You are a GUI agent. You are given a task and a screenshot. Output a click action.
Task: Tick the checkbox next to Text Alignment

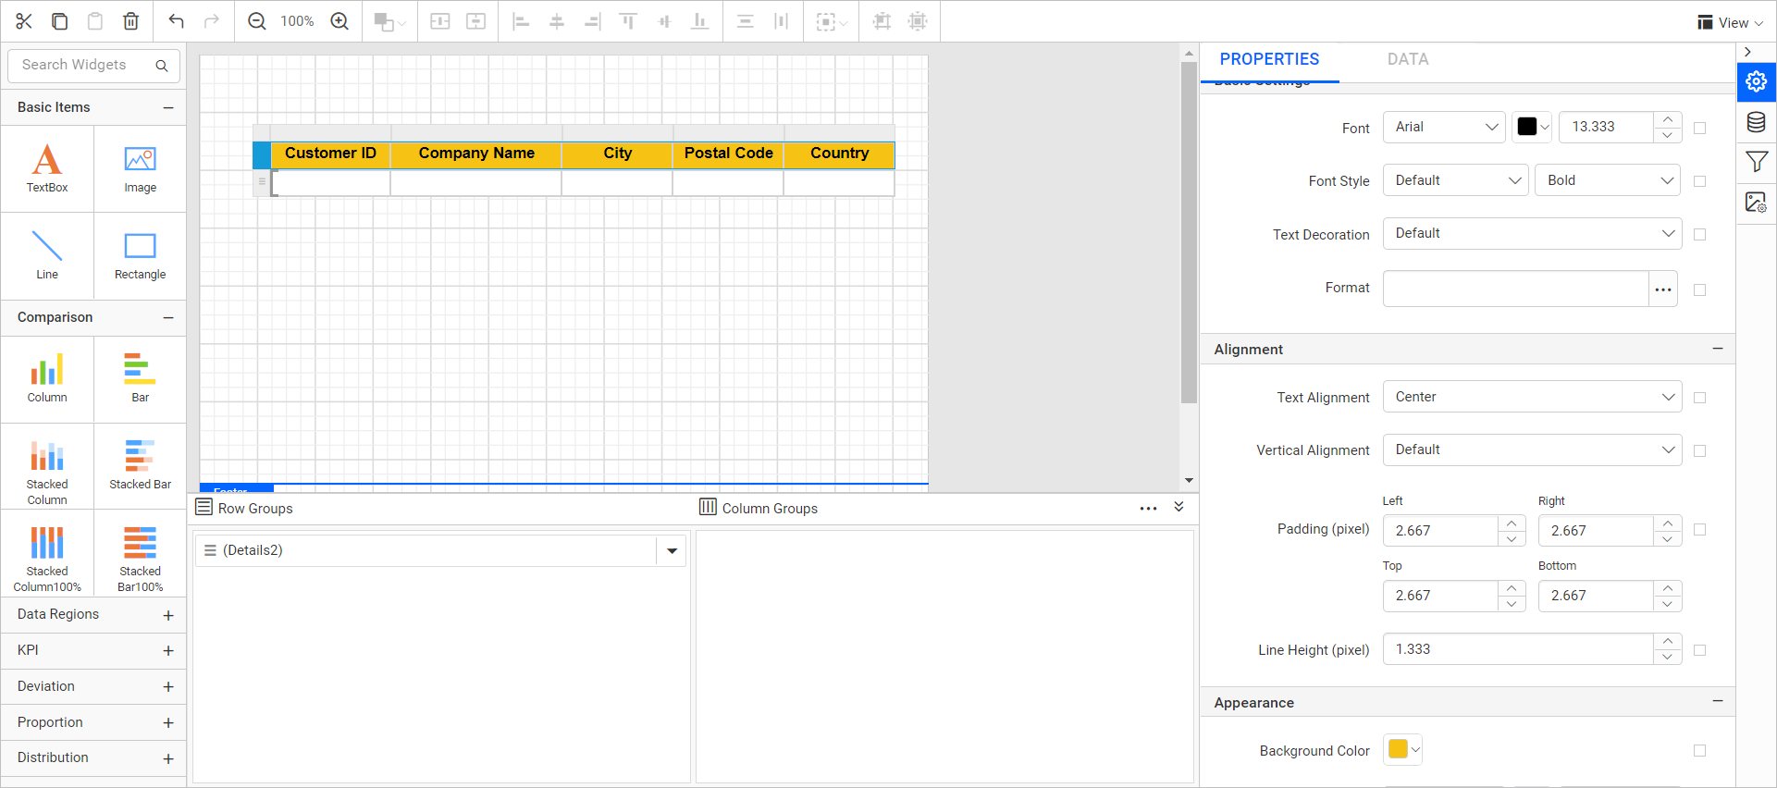tap(1699, 398)
